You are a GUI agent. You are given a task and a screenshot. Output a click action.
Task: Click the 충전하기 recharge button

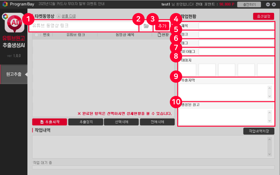click(x=249, y=4)
